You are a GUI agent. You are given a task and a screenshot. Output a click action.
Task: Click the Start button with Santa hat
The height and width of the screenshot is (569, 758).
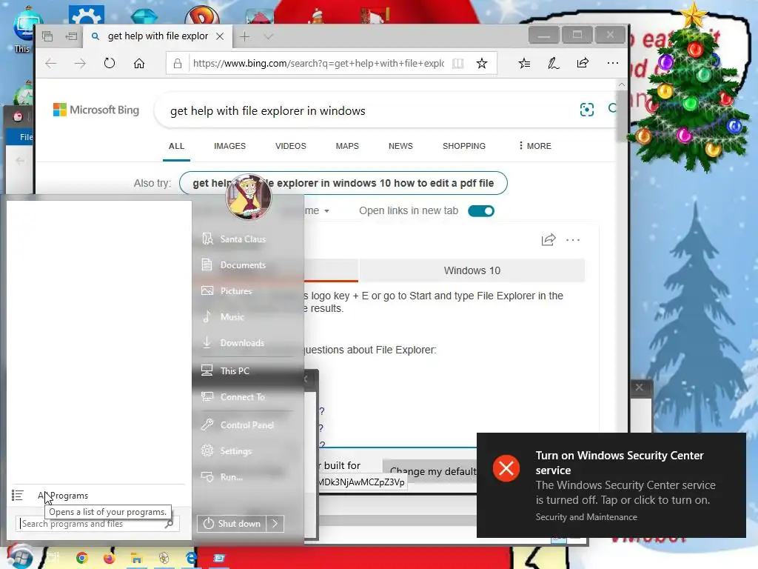[x=19, y=556]
